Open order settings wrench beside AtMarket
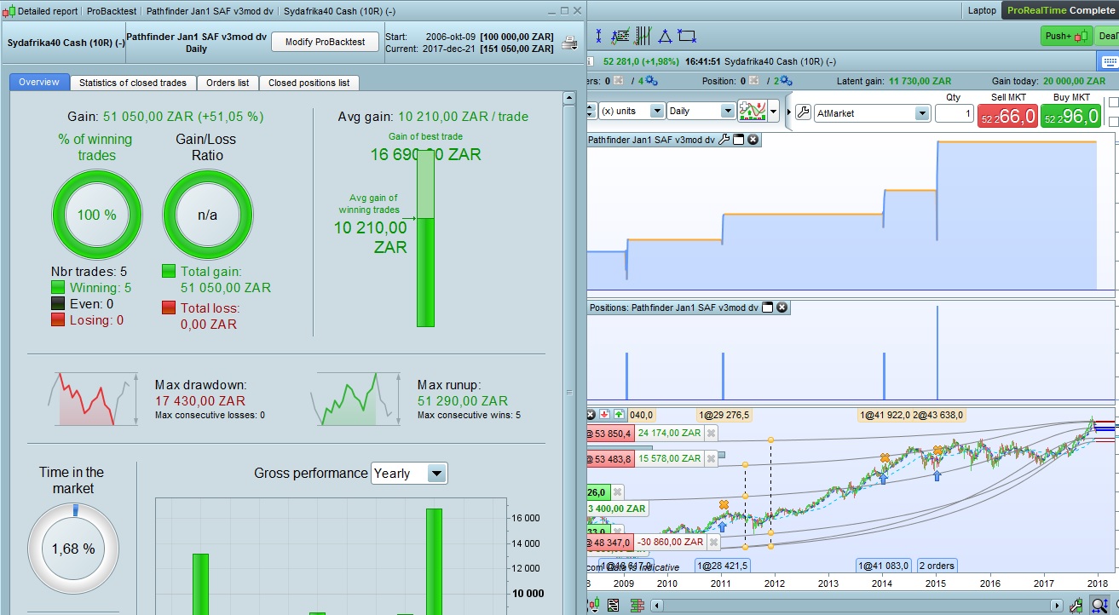Screen dimensions: 1119x615 [803, 112]
